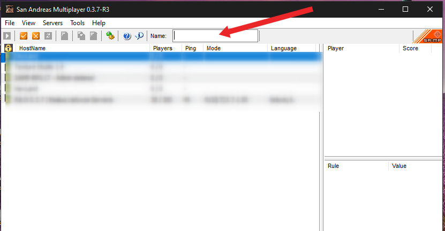Click the Value column header

click(x=415, y=166)
